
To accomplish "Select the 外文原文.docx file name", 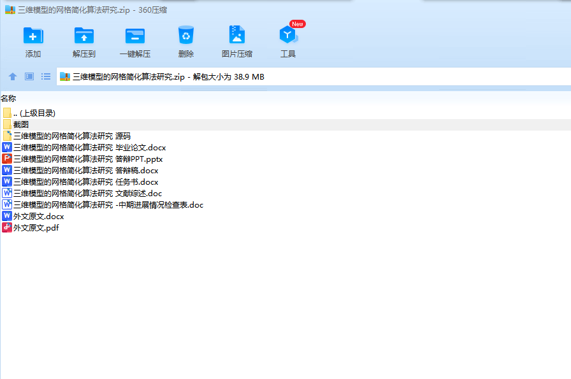I will pos(39,217).
